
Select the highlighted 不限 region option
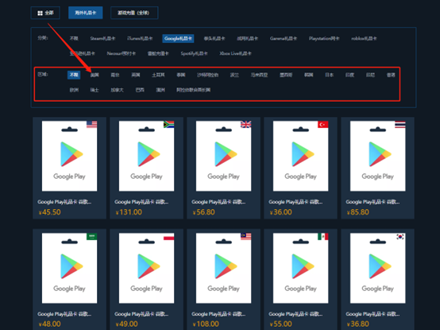tap(74, 75)
